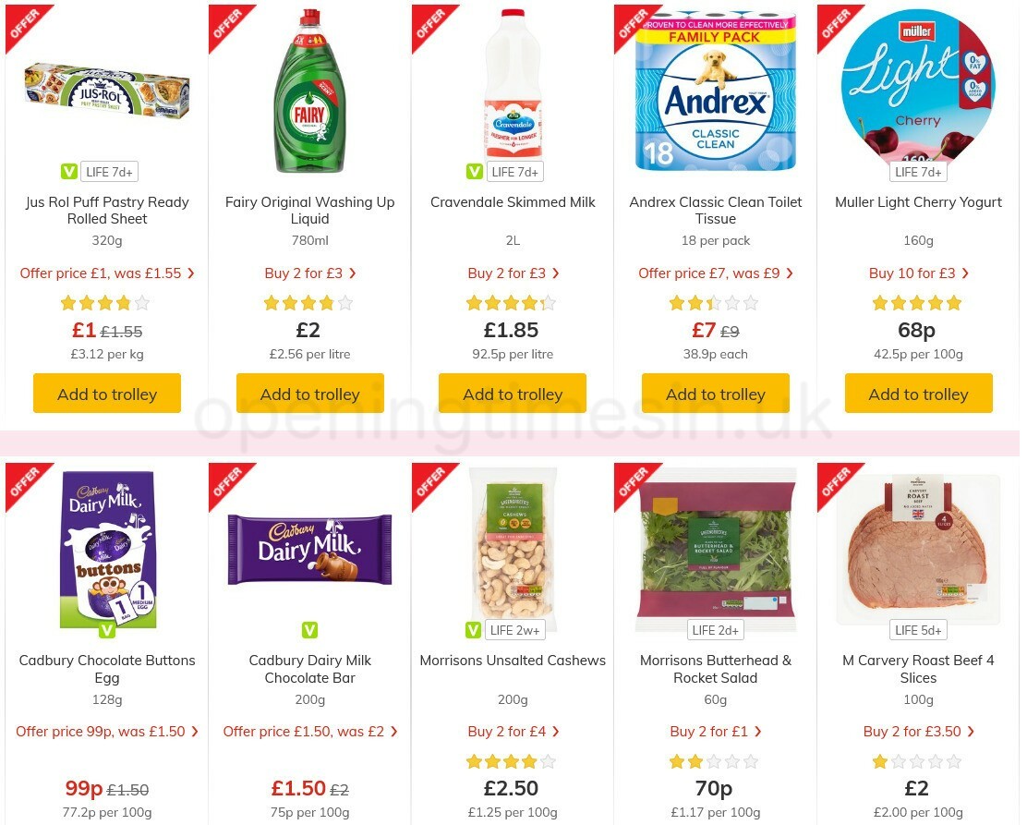Select the vegetarian badge on Cadbury Chocolate Buttons Egg

point(107,629)
